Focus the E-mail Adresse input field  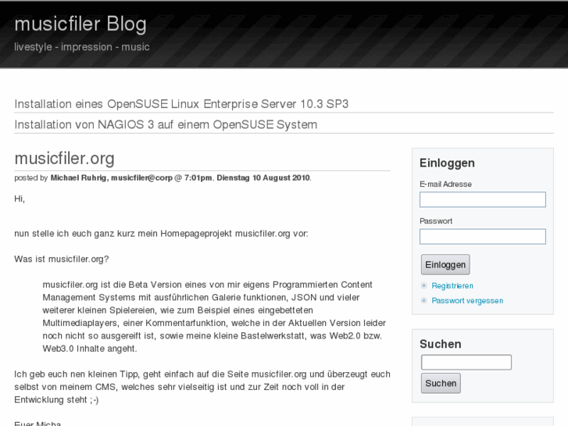click(x=483, y=199)
